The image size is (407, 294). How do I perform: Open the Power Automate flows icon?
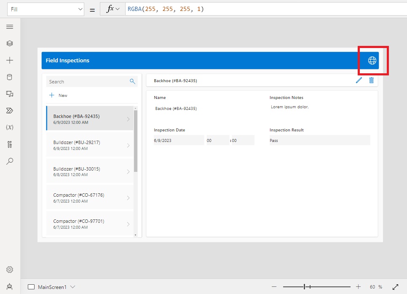click(10, 110)
